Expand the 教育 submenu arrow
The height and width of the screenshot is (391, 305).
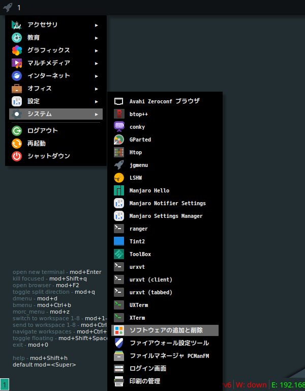tap(97, 38)
